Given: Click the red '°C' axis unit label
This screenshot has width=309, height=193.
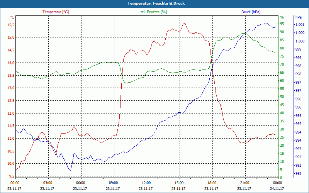Looking at the screenshot, I should coord(12,17).
